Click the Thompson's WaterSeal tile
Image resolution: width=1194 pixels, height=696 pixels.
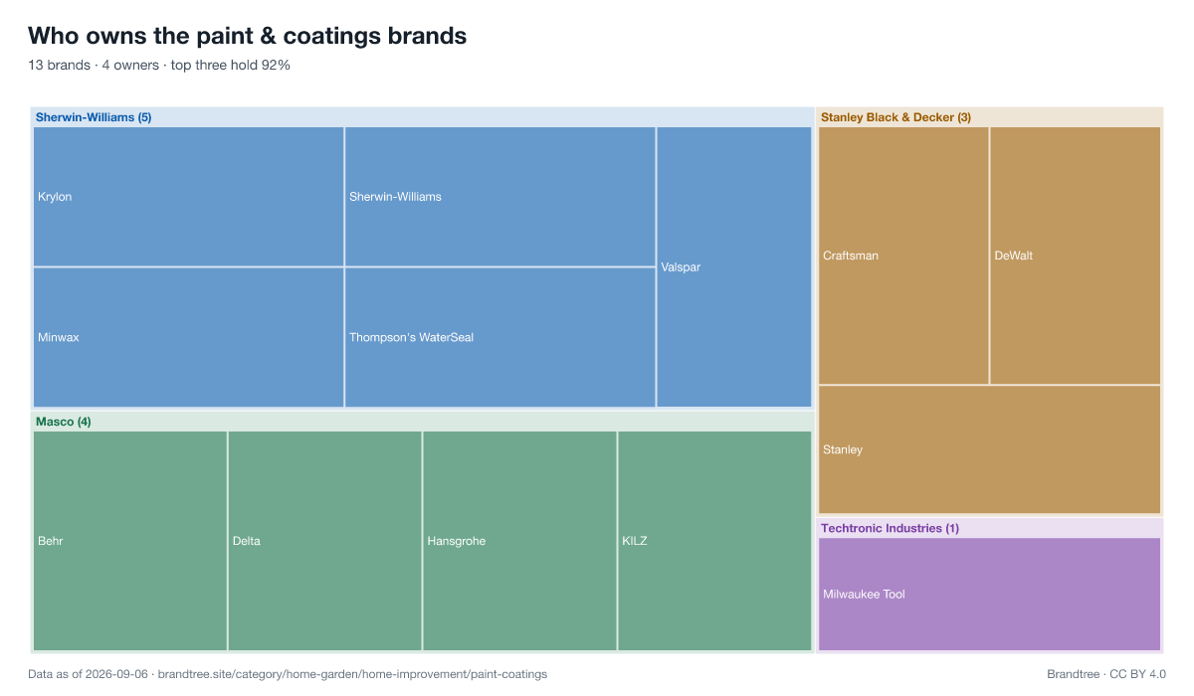(499, 338)
